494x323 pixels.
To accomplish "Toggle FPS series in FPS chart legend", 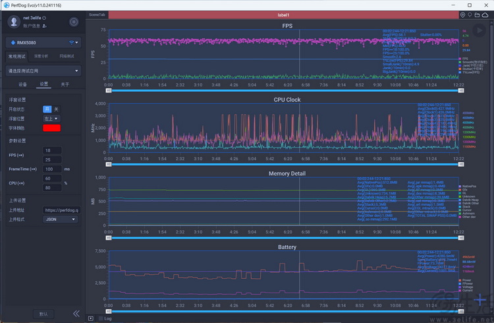I will [x=464, y=59].
